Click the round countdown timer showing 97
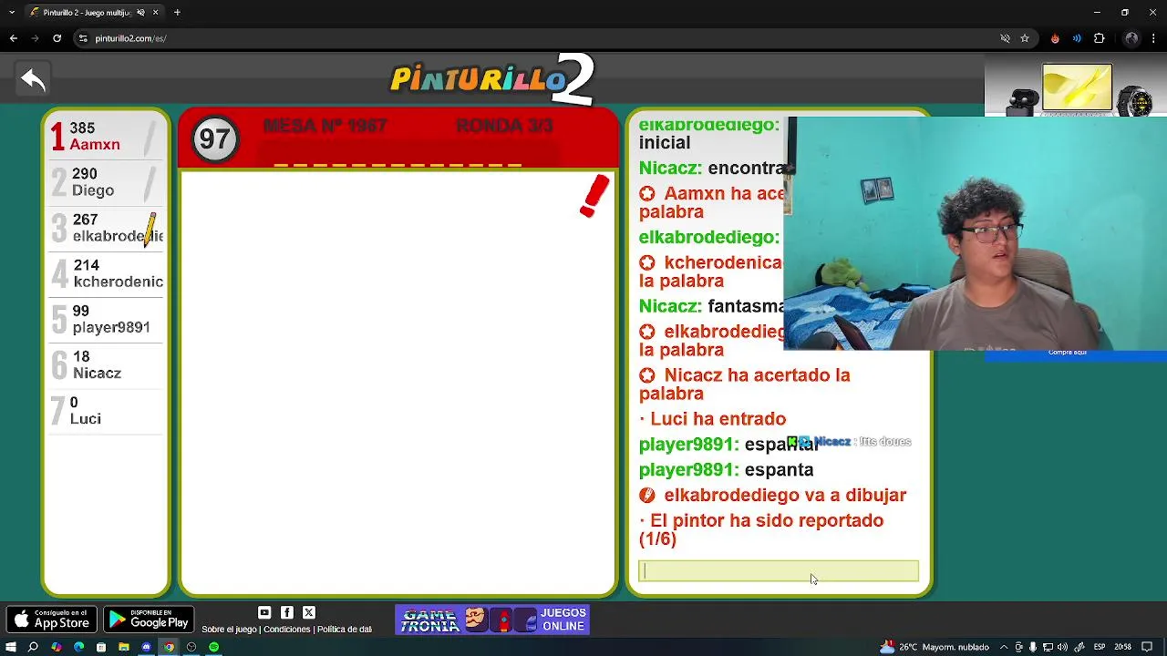This screenshot has width=1167, height=656. click(215, 139)
